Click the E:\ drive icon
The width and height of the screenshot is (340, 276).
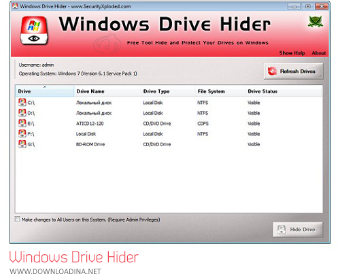pos(22,123)
